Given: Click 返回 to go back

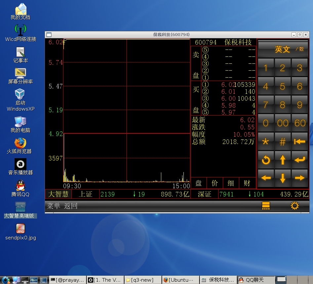Looking at the screenshot, I should pos(70,206).
